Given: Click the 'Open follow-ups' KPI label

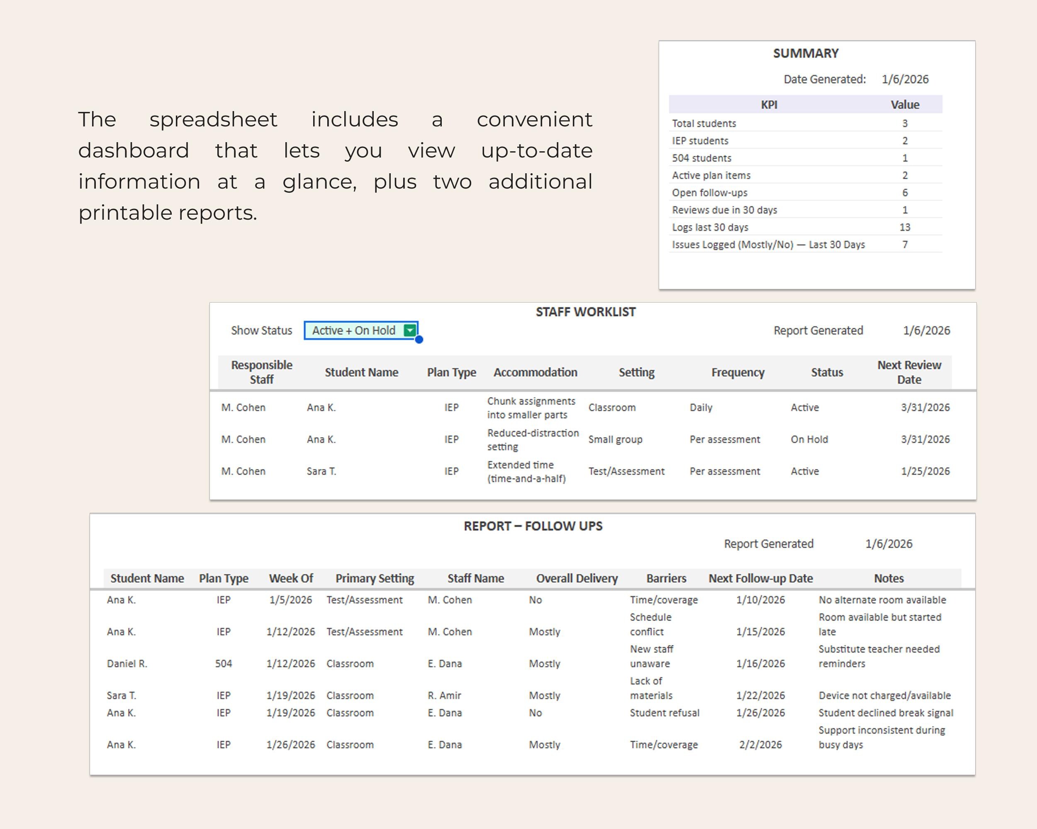Looking at the screenshot, I should (710, 193).
